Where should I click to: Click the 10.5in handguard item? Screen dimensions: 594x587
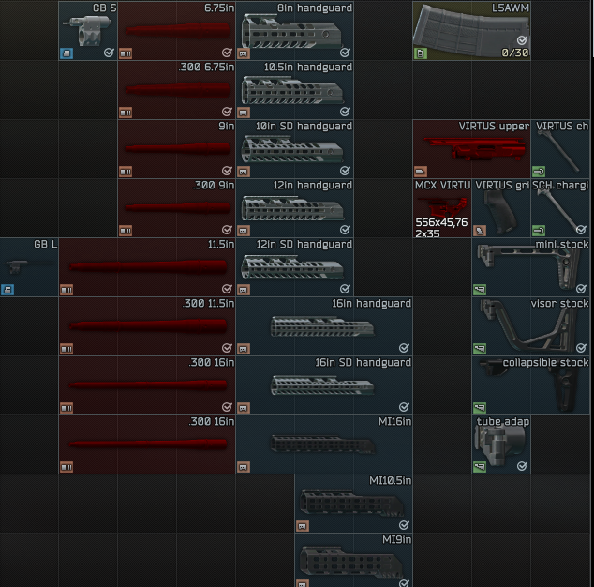295,89
